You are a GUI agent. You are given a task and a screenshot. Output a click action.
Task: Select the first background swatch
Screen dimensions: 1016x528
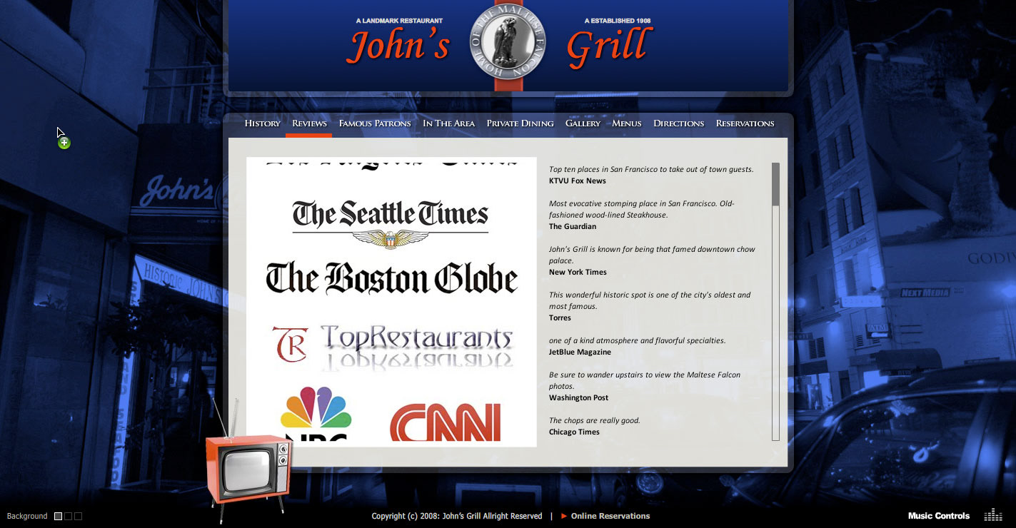(59, 516)
